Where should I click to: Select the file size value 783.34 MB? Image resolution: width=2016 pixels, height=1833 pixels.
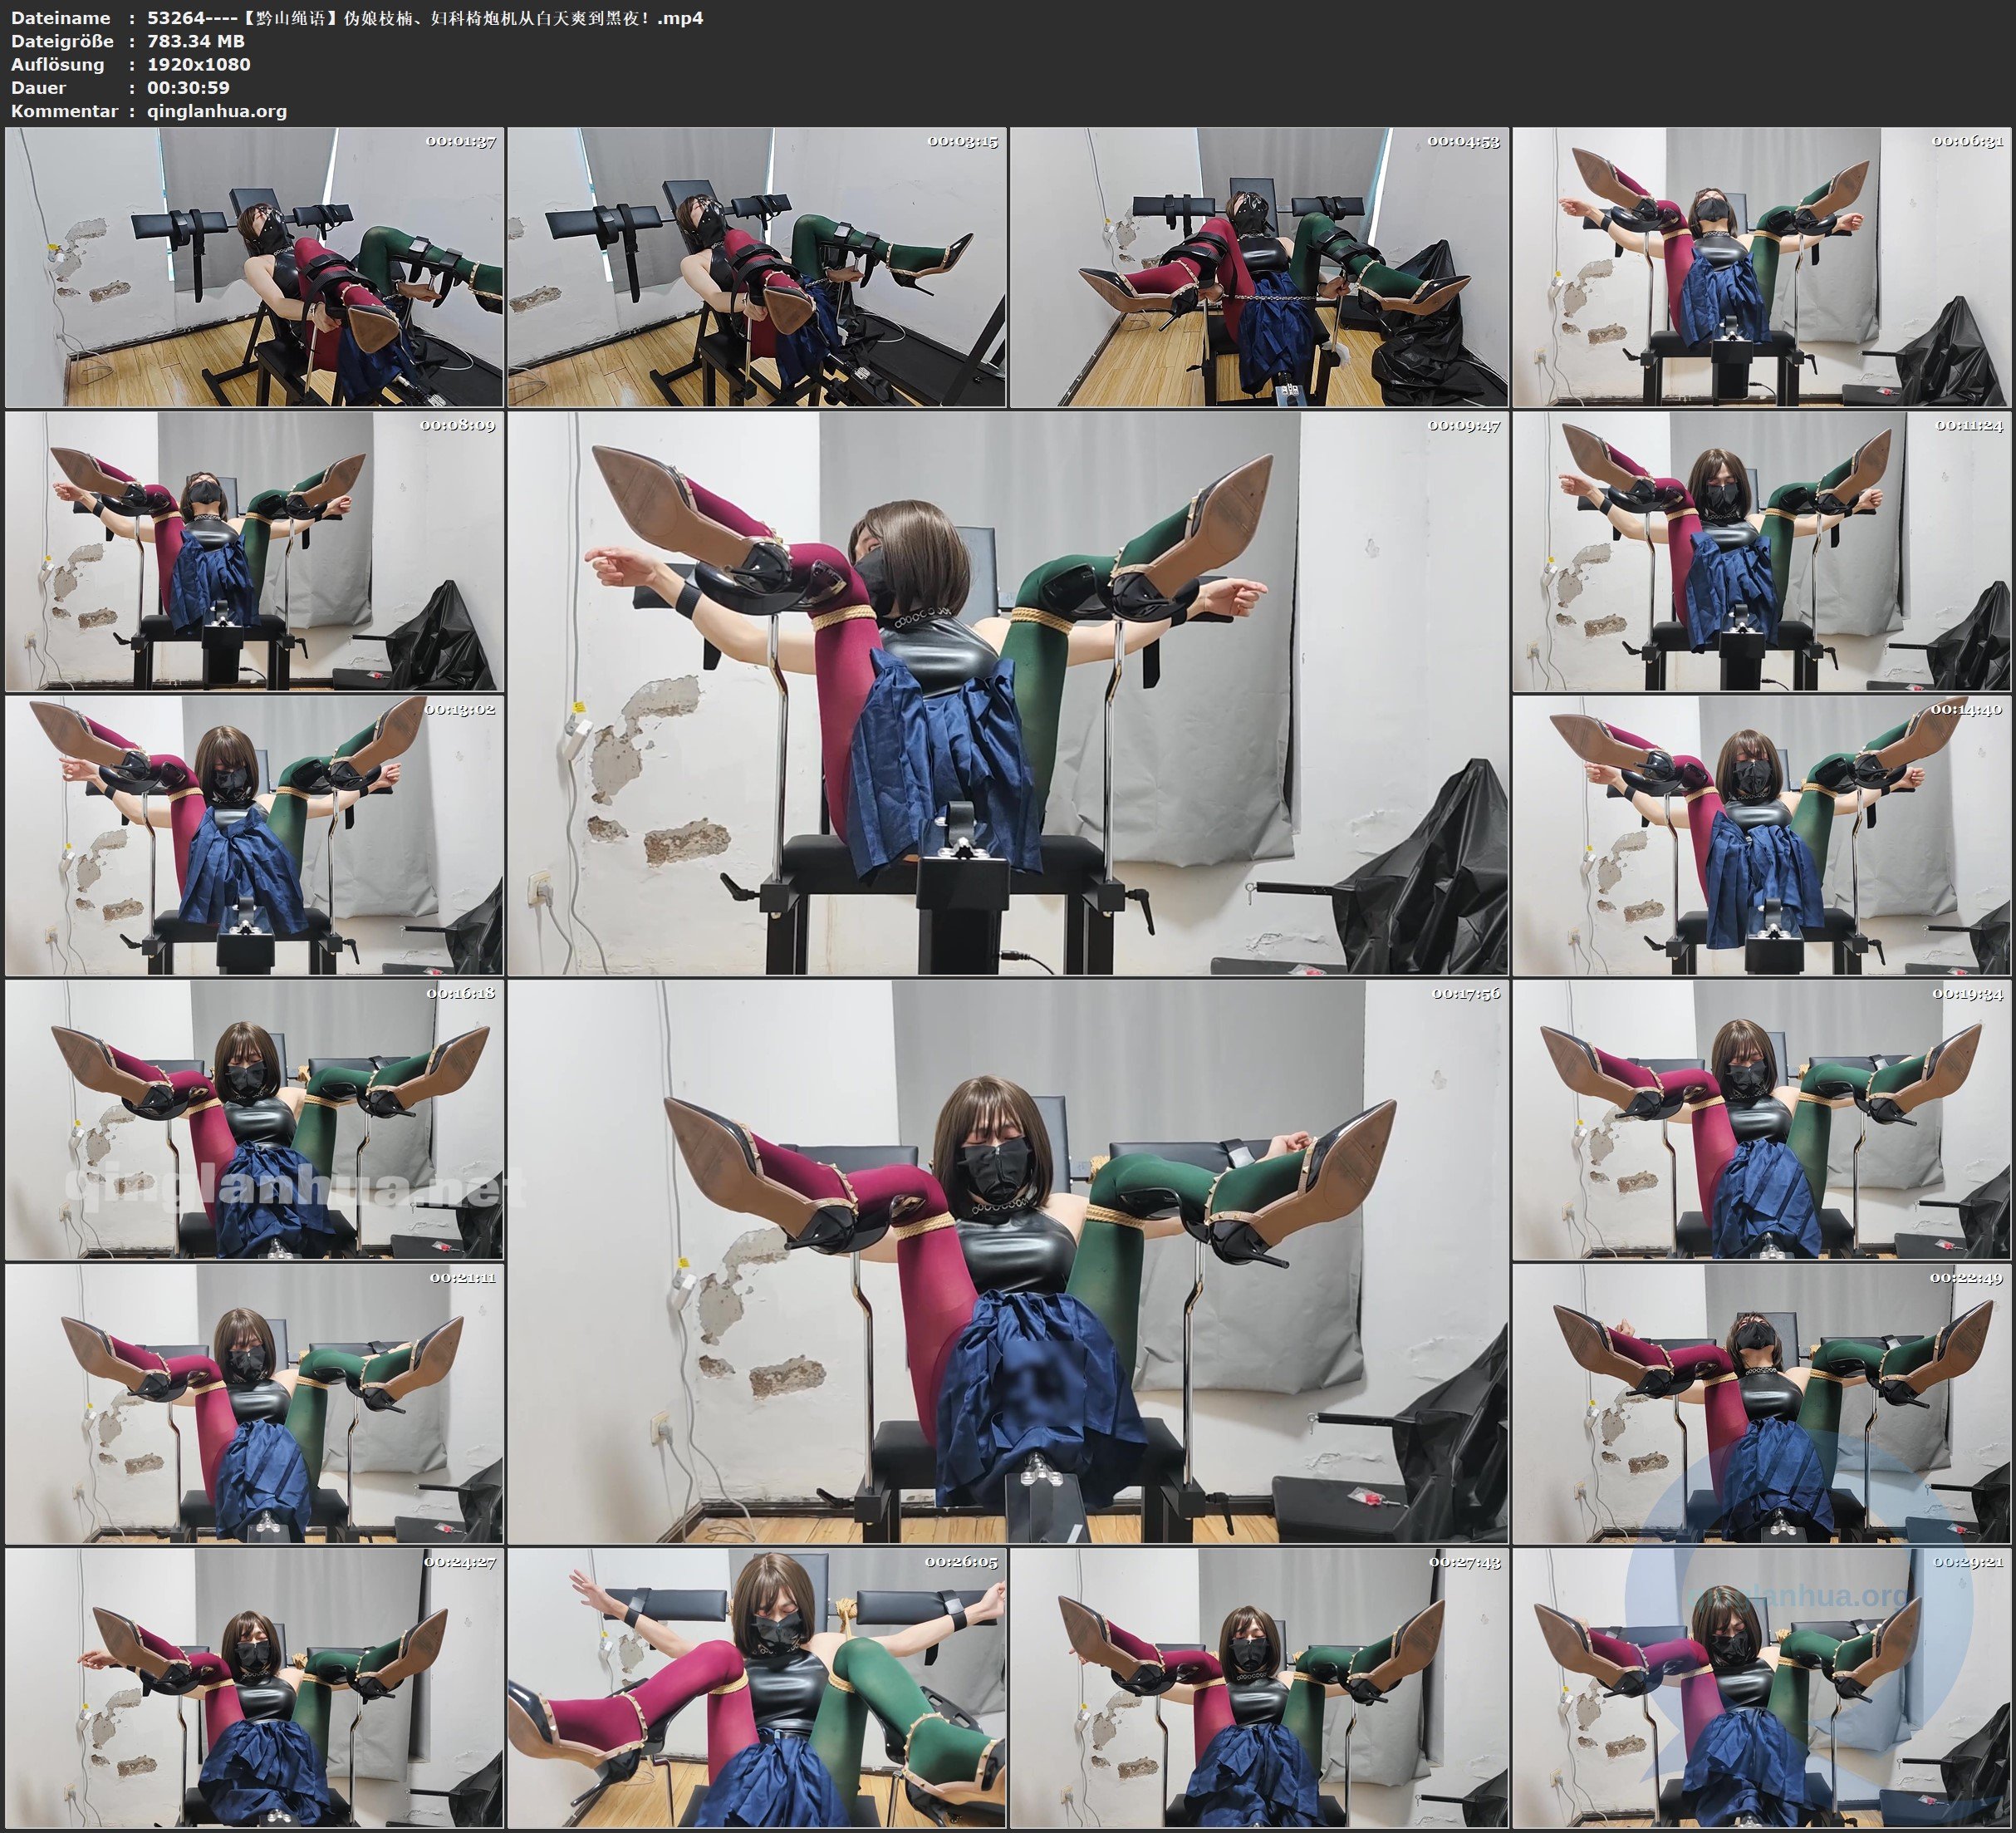(x=196, y=41)
